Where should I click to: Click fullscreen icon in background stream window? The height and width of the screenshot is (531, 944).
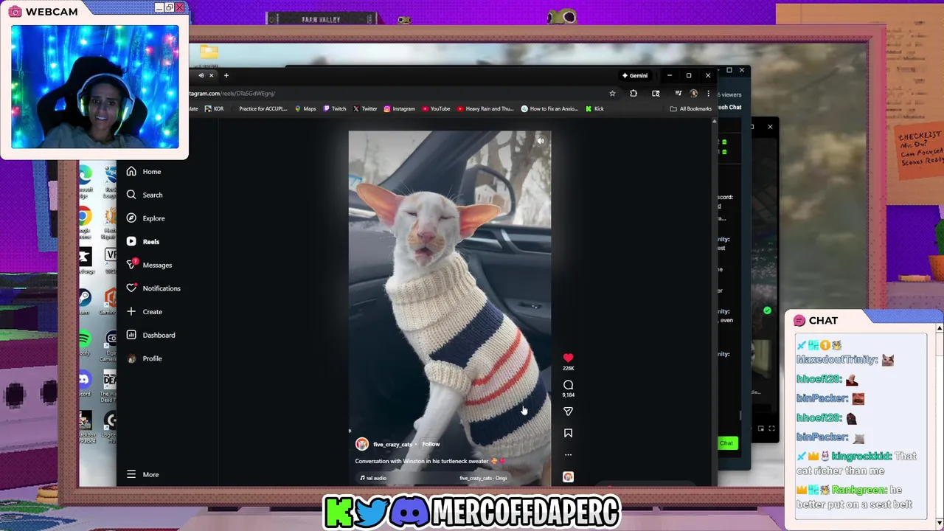[771, 428]
